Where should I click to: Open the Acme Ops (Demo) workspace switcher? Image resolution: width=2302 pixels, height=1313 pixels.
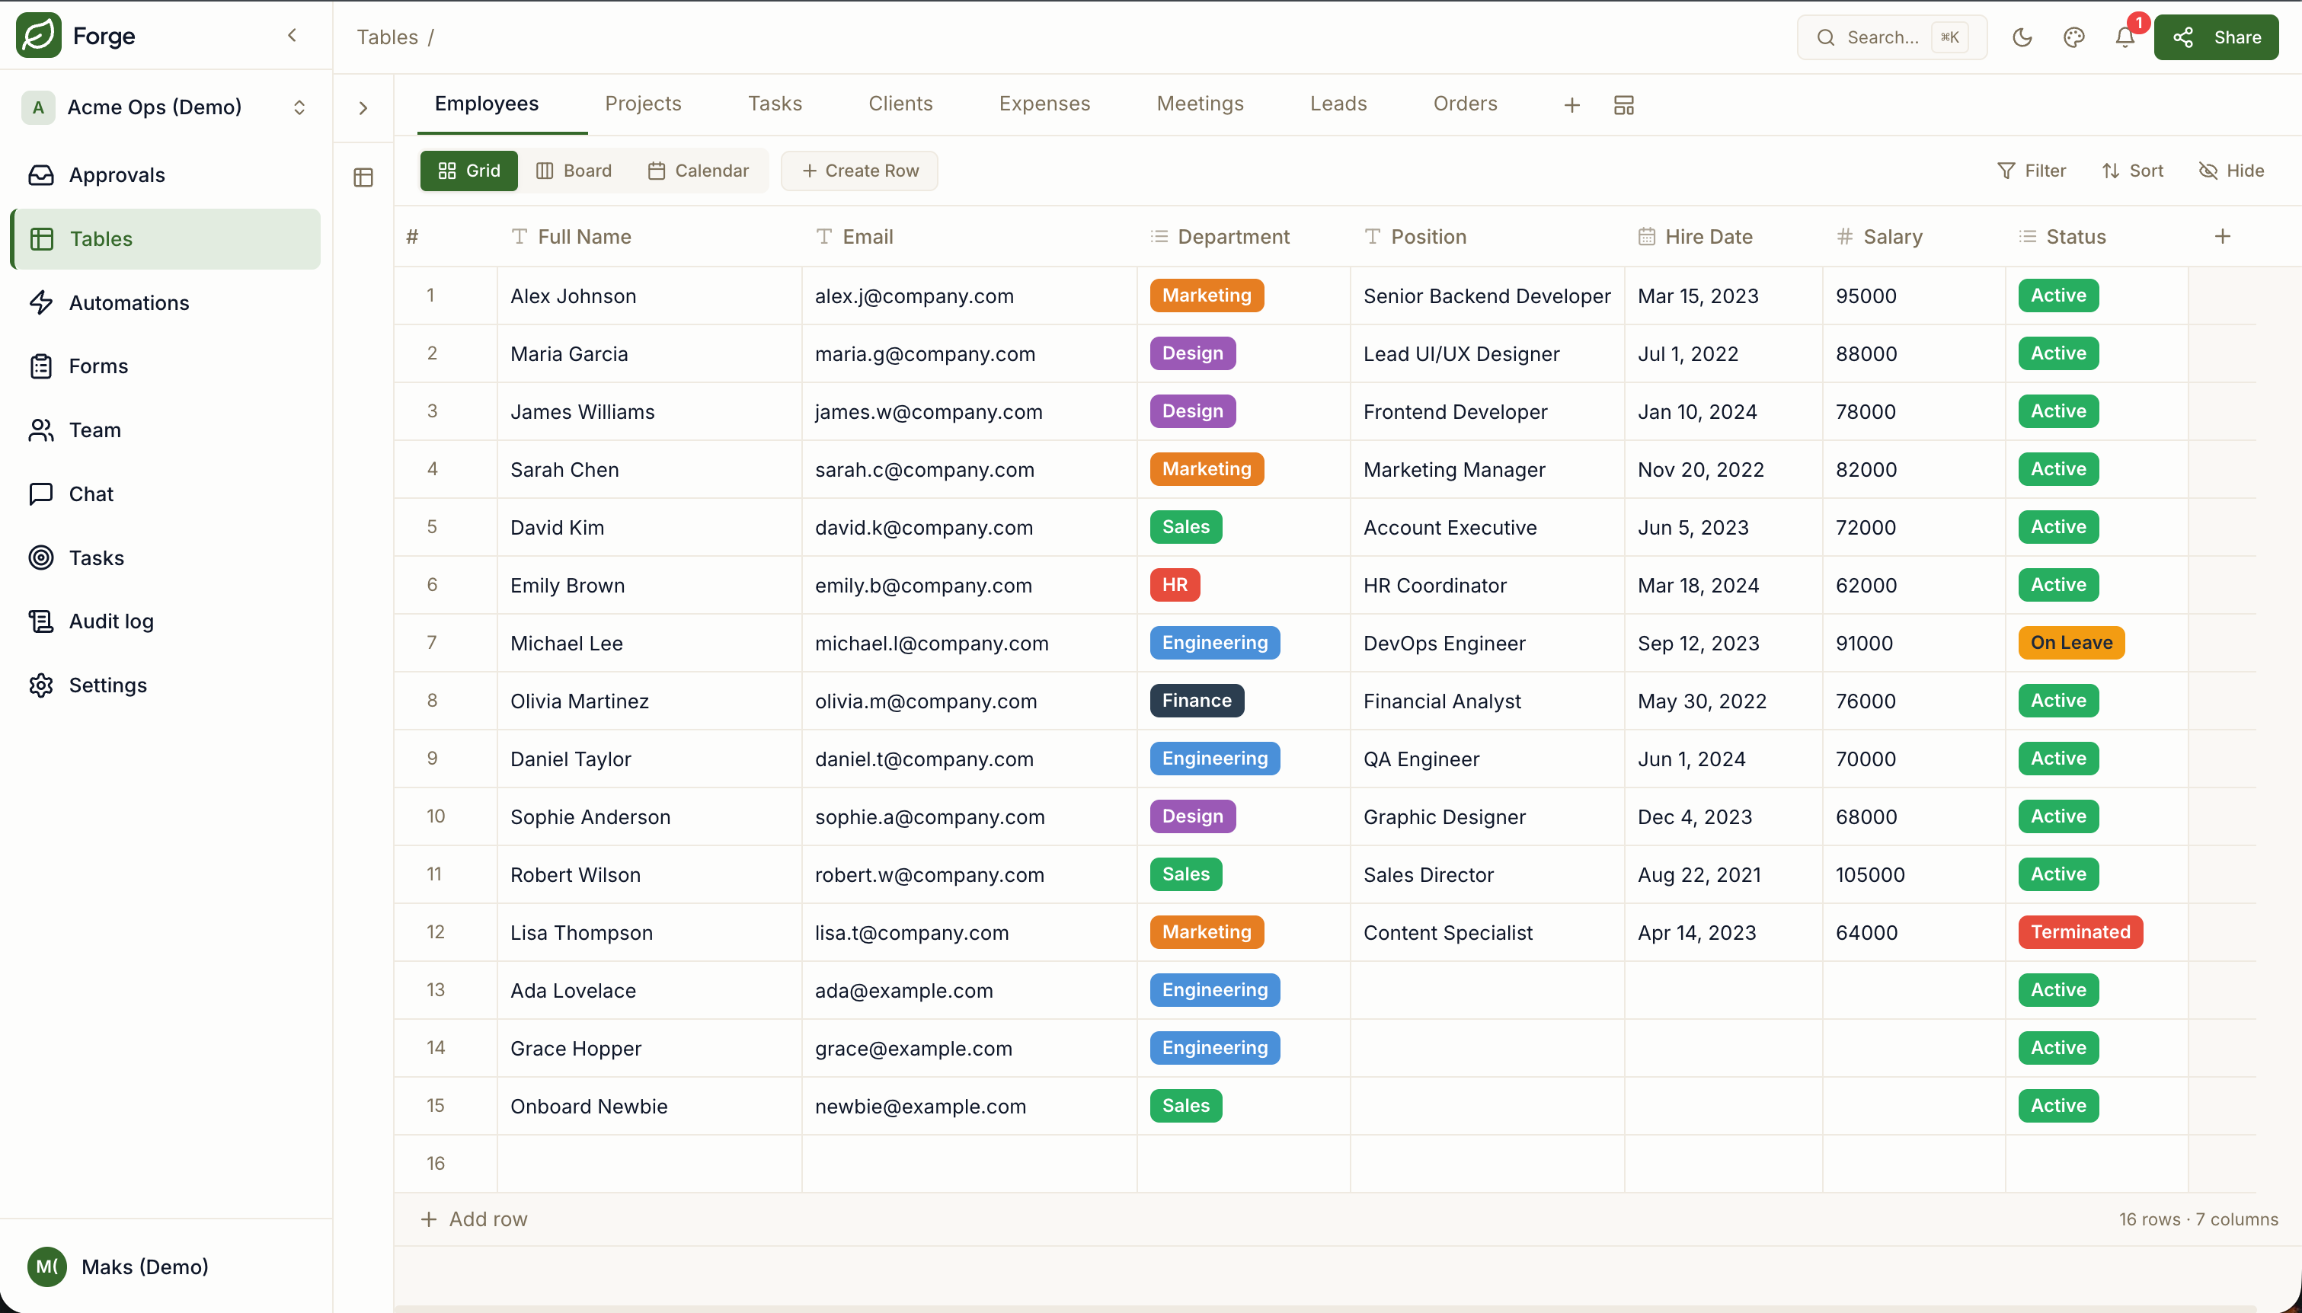(166, 107)
